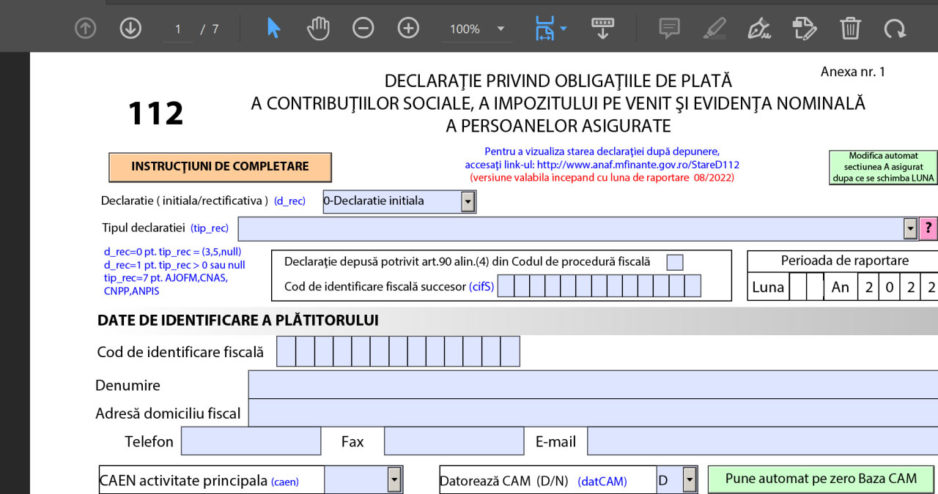Expand the Datorează CAM D/N dropdown

(x=689, y=480)
